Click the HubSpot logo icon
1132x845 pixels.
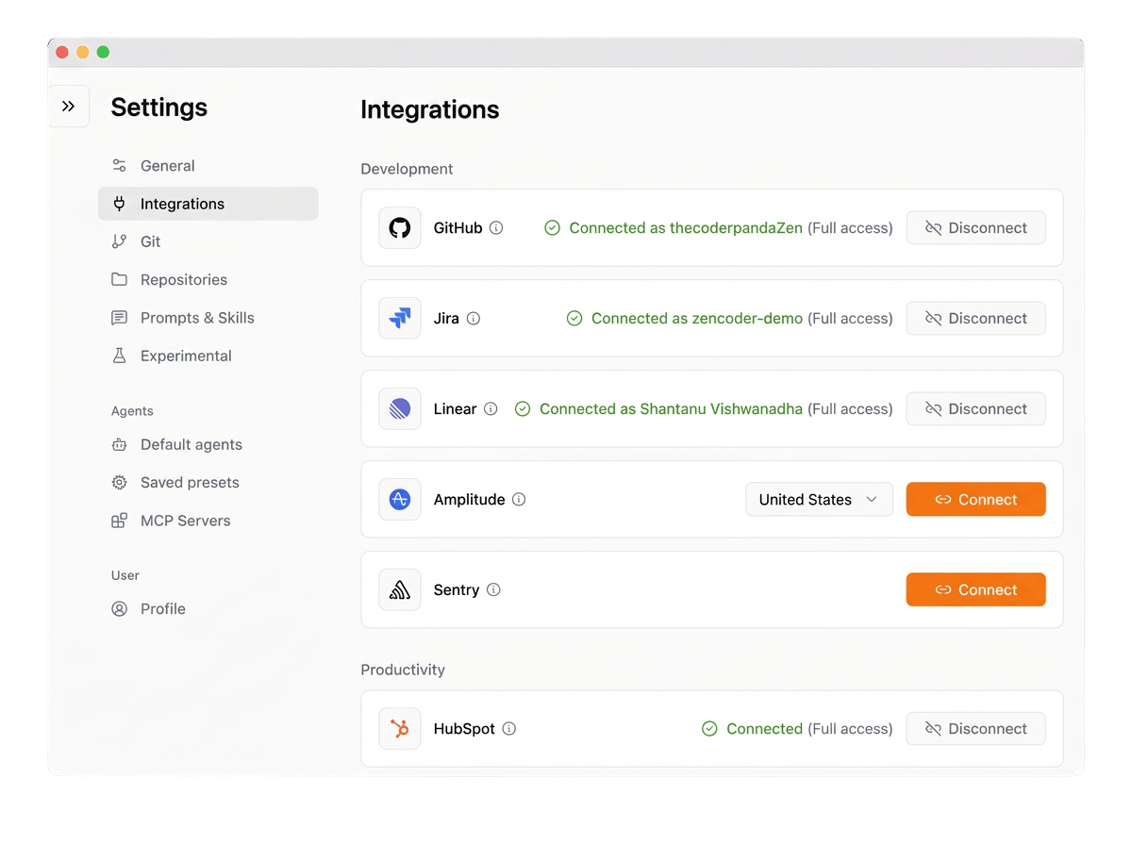click(x=400, y=729)
